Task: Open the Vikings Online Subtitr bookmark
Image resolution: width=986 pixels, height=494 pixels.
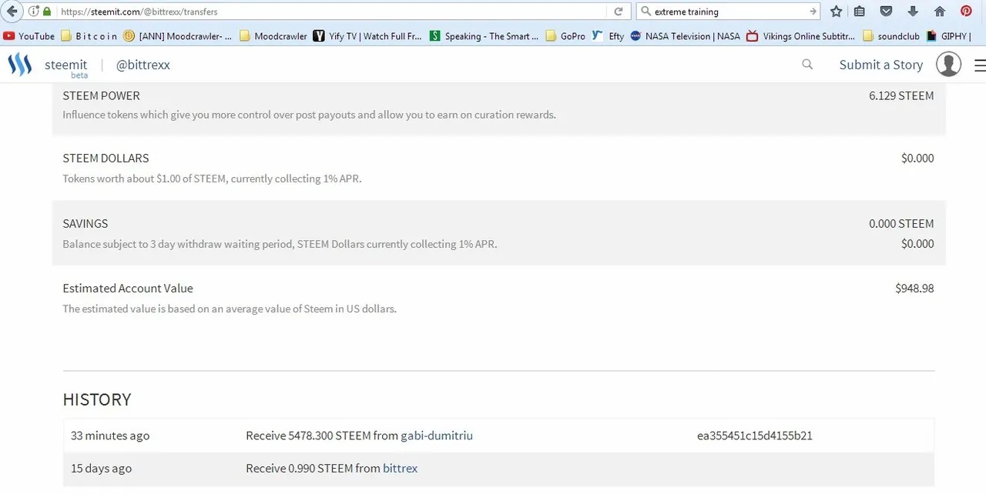Action: click(x=800, y=36)
